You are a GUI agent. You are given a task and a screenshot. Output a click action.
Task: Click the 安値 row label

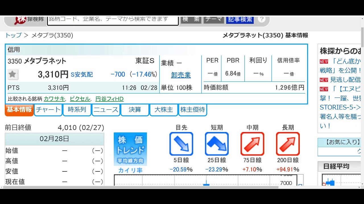pos(12,171)
